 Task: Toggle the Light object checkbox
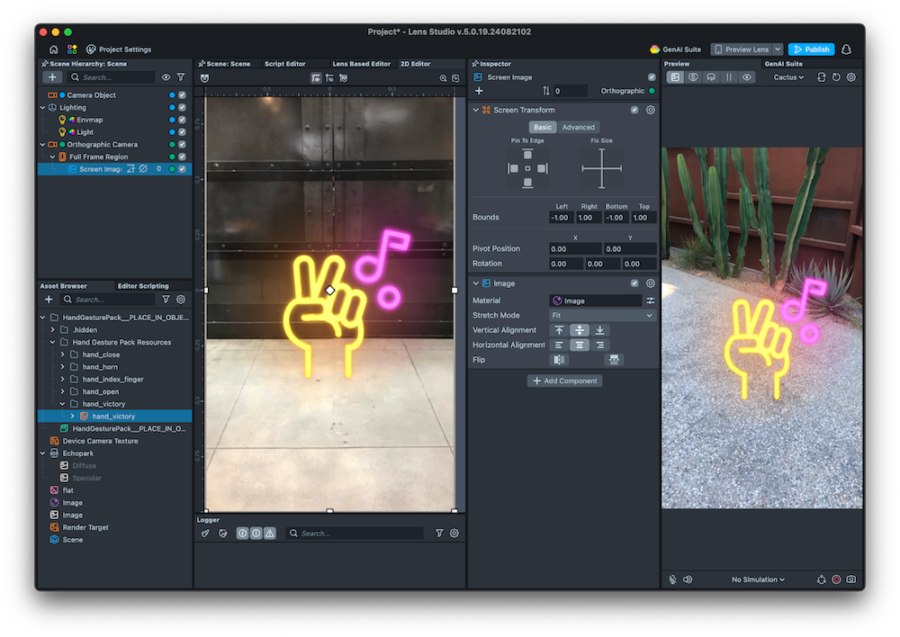182,132
